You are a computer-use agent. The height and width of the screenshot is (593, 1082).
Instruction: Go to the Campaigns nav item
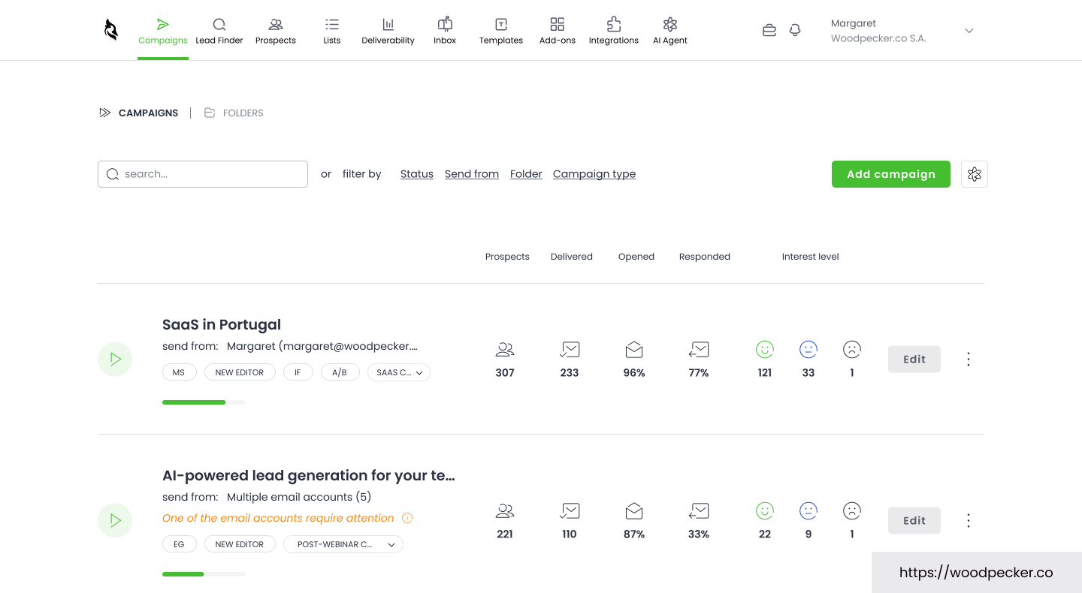pyautogui.click(x=163, y=32)
